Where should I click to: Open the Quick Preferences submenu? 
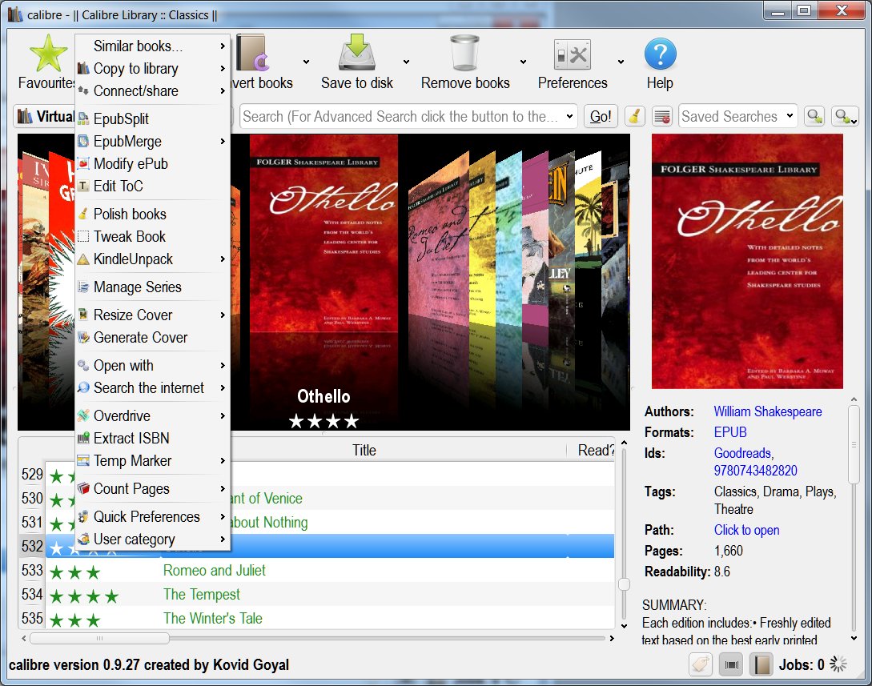[x=152, y=516]
